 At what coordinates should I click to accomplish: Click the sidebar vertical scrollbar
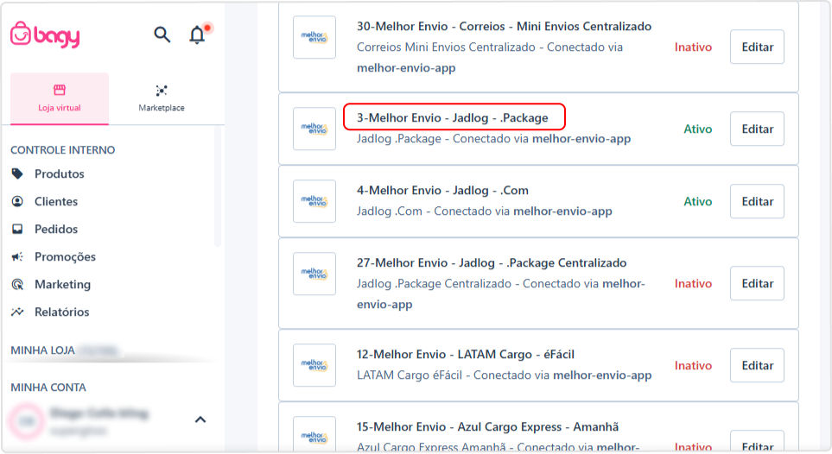217,186
